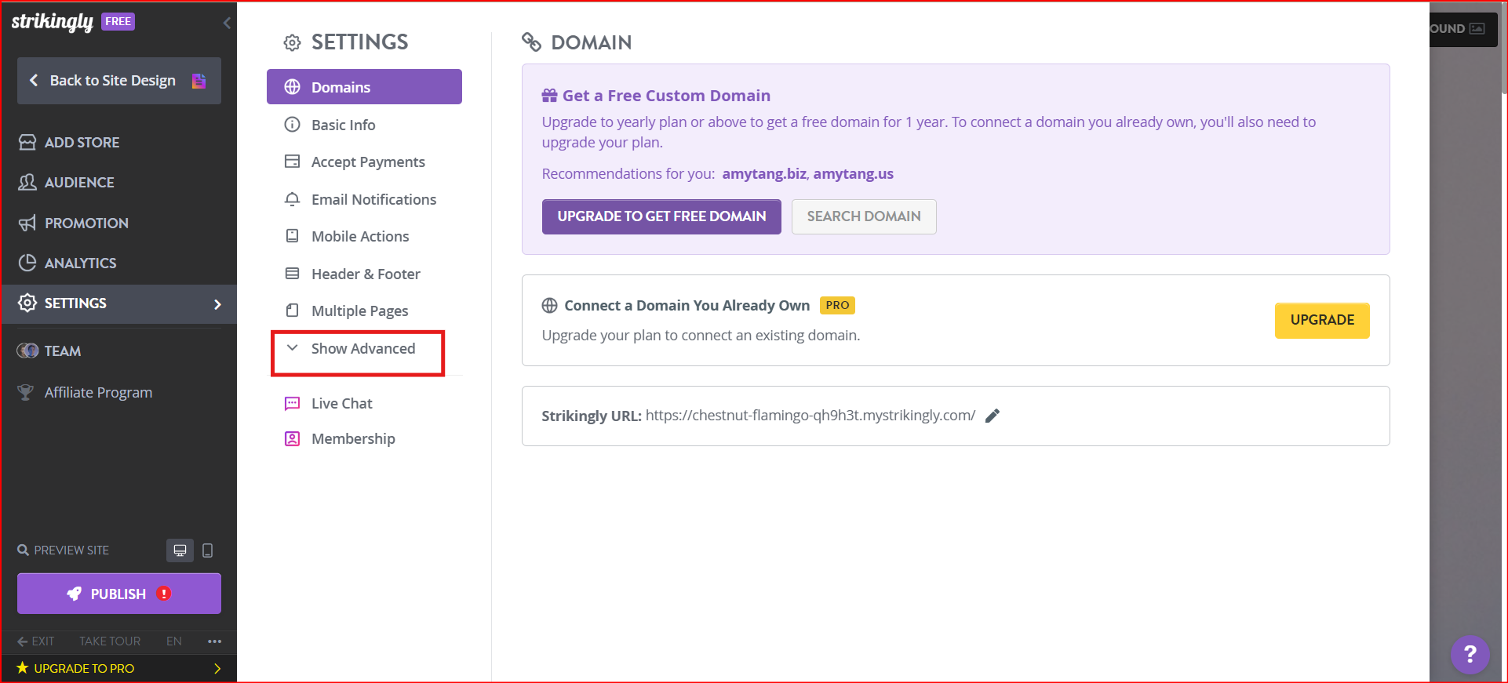The height and width of the screenshot is (683, 1508).
Task: Click the purple page icon beside Back
Action: [x=199, y=81]
